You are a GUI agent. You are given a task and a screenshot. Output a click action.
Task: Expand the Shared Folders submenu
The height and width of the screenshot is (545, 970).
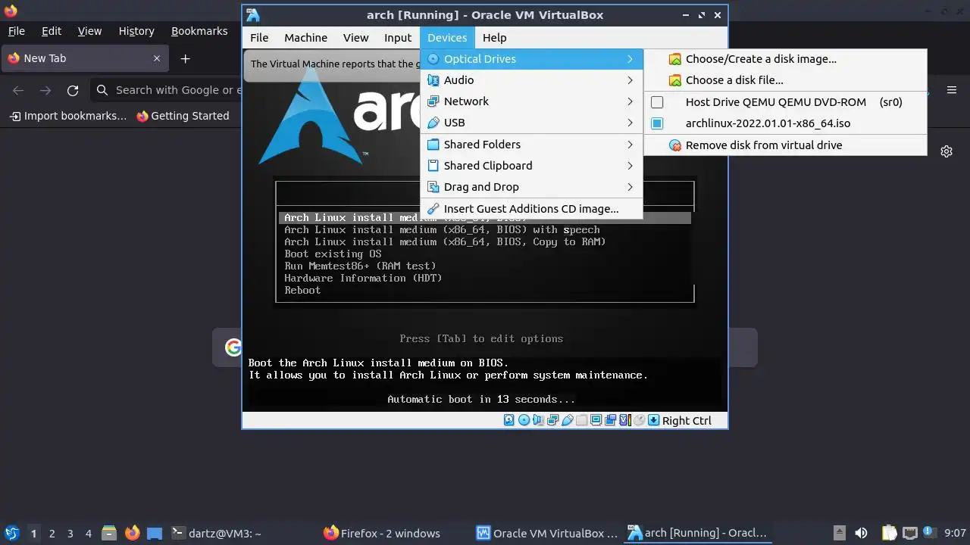[x=531, y=145]
